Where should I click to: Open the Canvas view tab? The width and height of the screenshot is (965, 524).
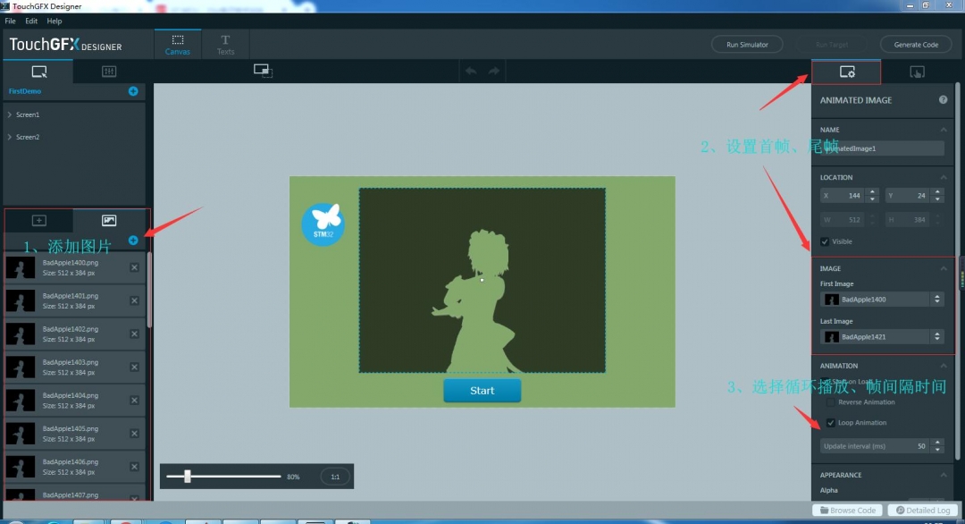(x=177, y=45)
